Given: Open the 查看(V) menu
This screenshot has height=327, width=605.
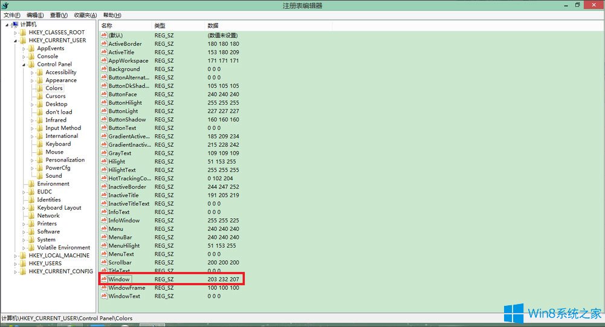Looking at the screenshot, I should (59, 15).
